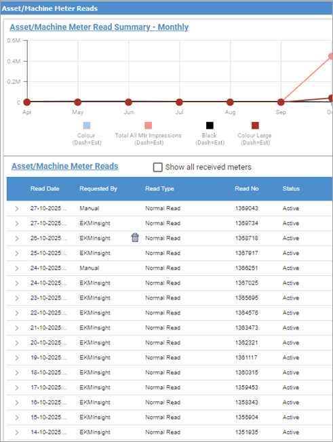Expand the 26-10-2025 read row

(x=17, y=239)
